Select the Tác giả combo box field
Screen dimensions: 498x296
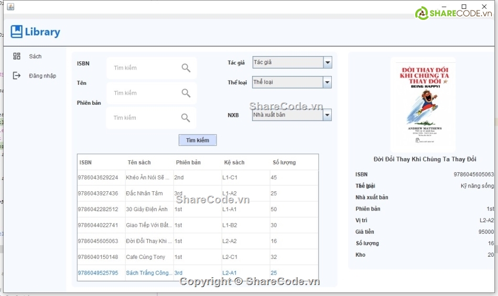pos(292,62)
